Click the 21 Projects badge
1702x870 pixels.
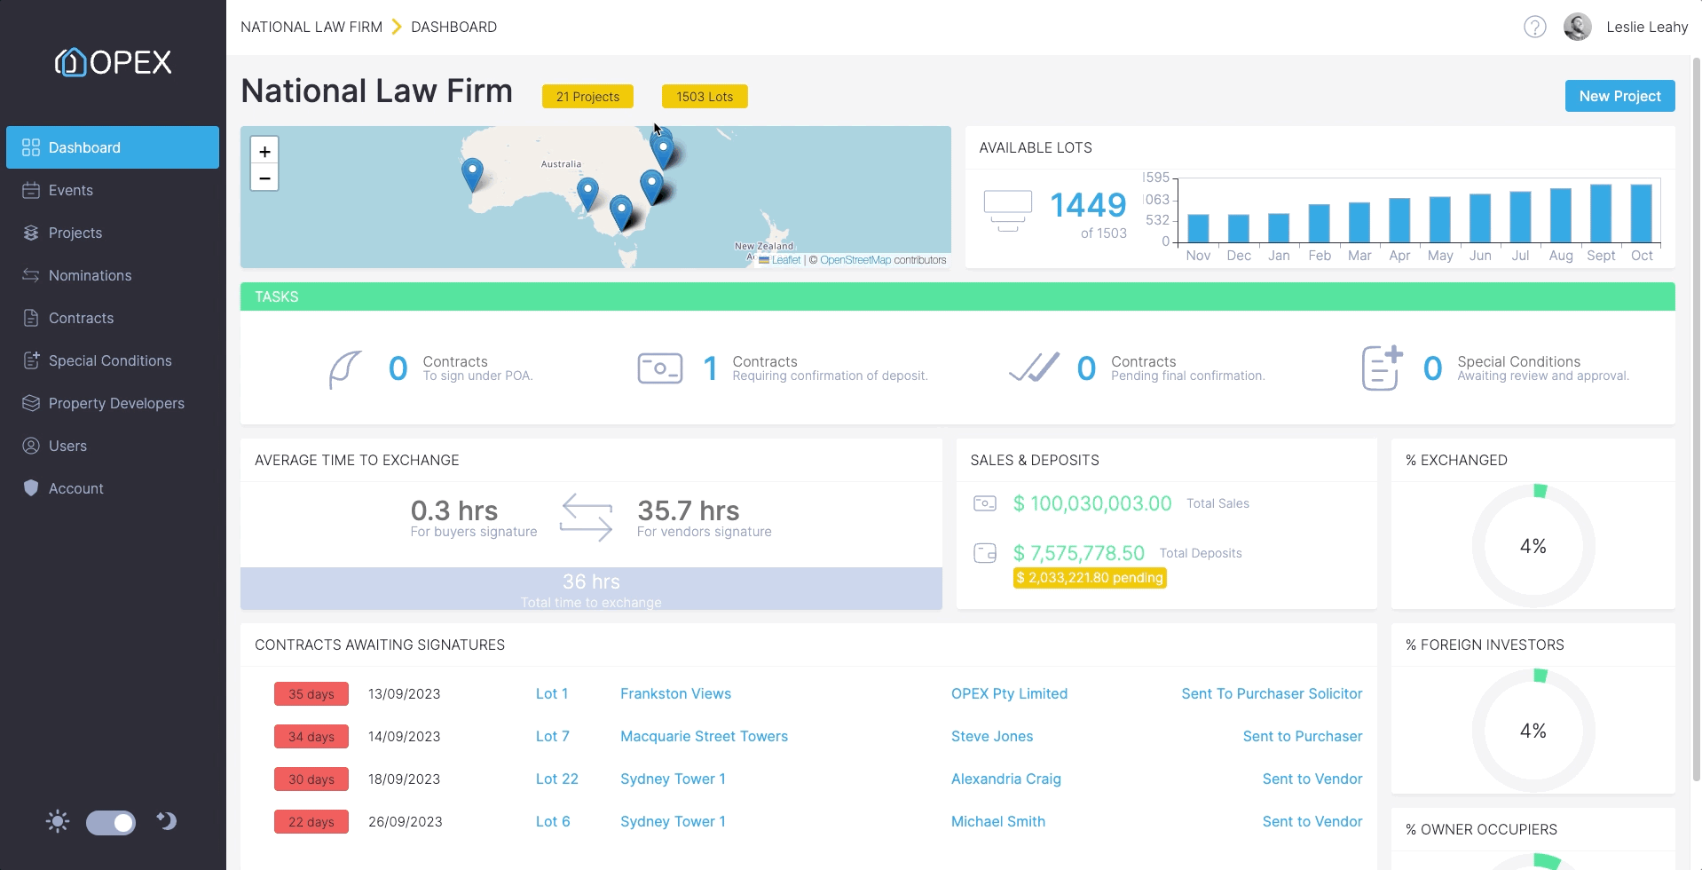pyautogui.click(x=587, y=97)
